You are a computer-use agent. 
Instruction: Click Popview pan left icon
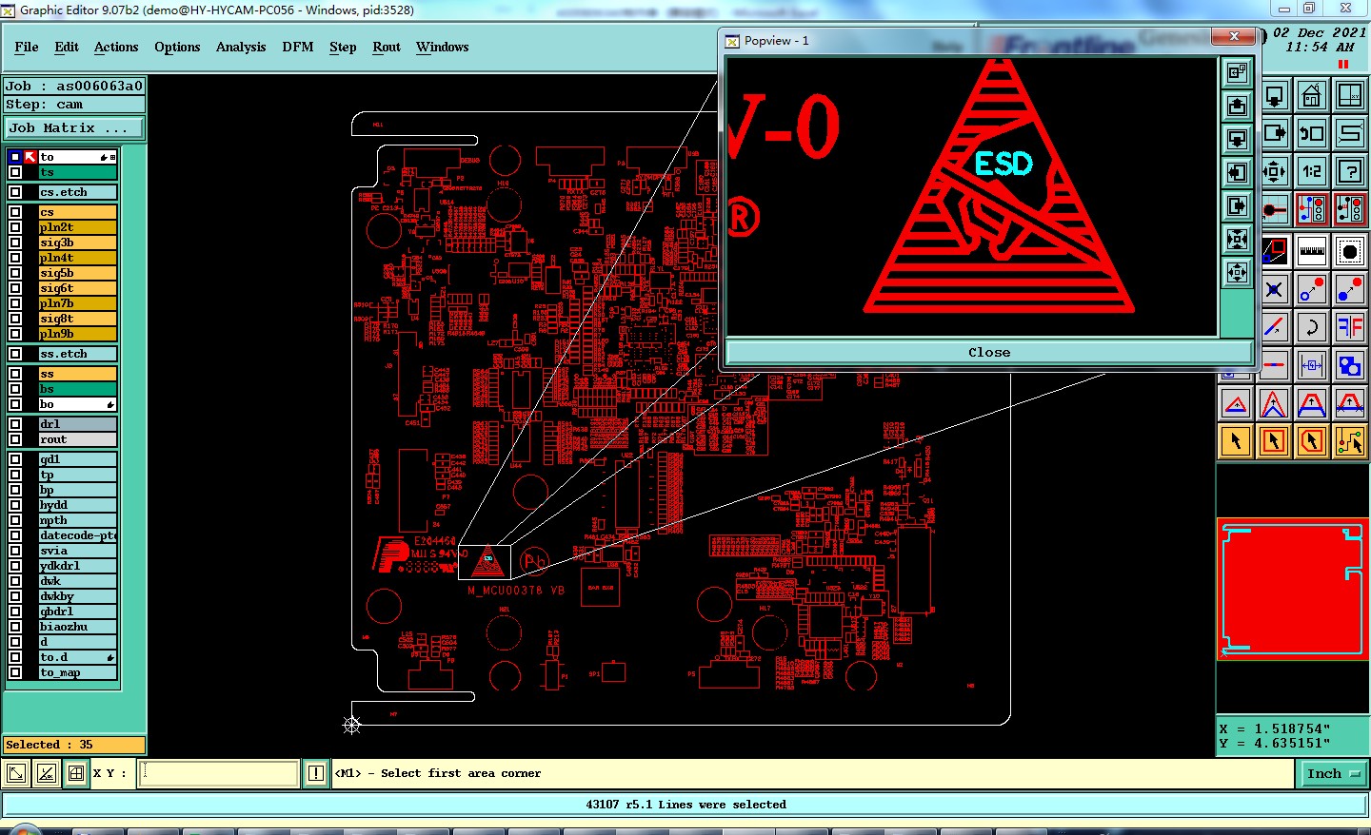pos(1237,172)
